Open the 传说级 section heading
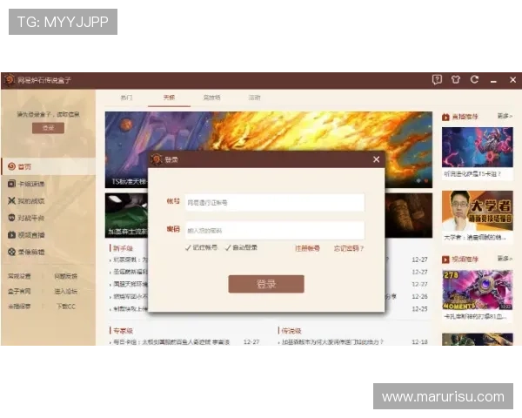The height and width of the screenshot is (418, 522). (x=291, y=331)
